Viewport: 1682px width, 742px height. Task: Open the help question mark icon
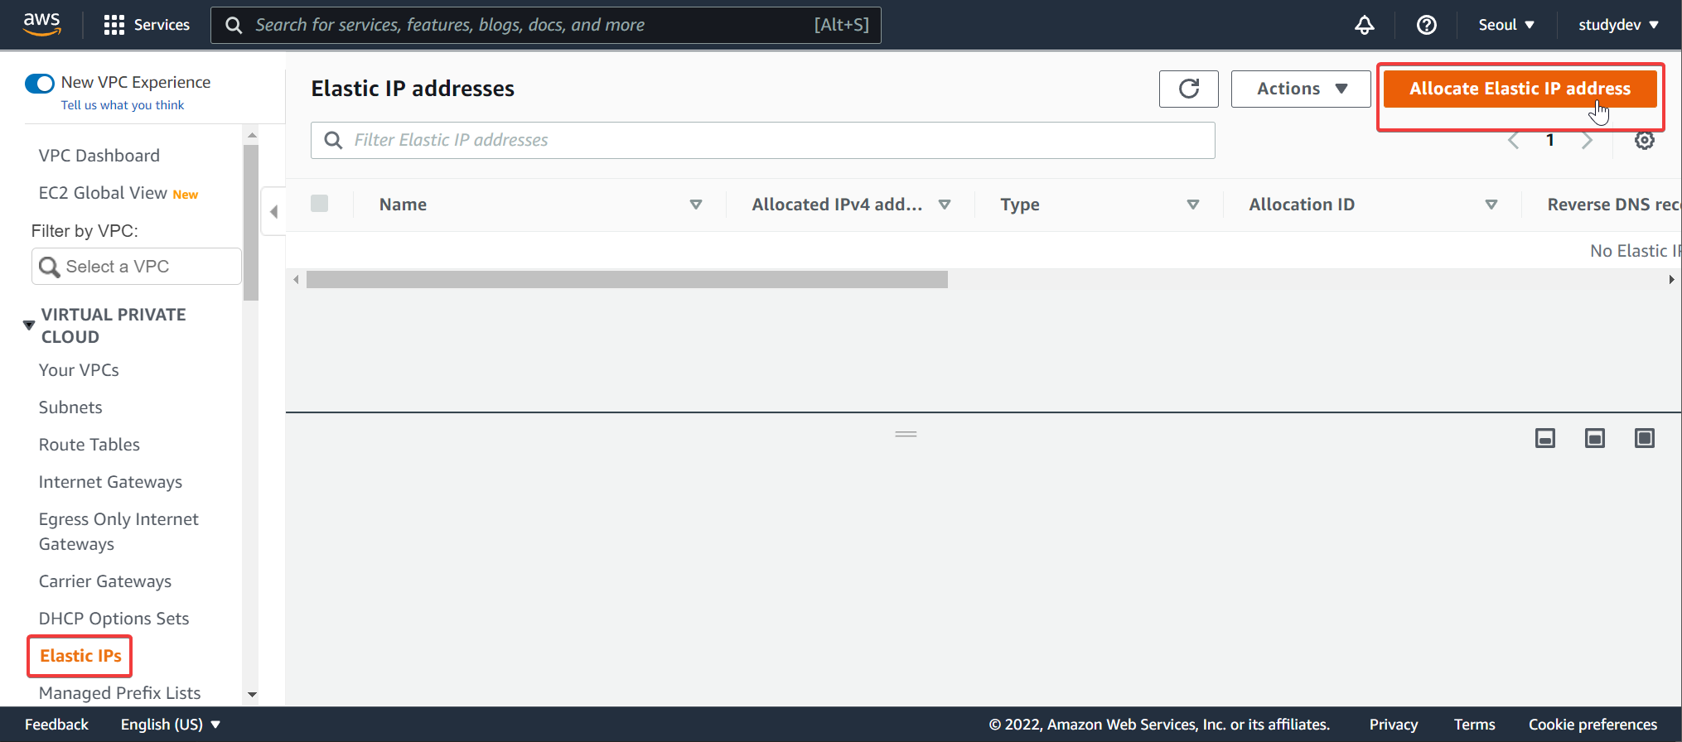1426,25
